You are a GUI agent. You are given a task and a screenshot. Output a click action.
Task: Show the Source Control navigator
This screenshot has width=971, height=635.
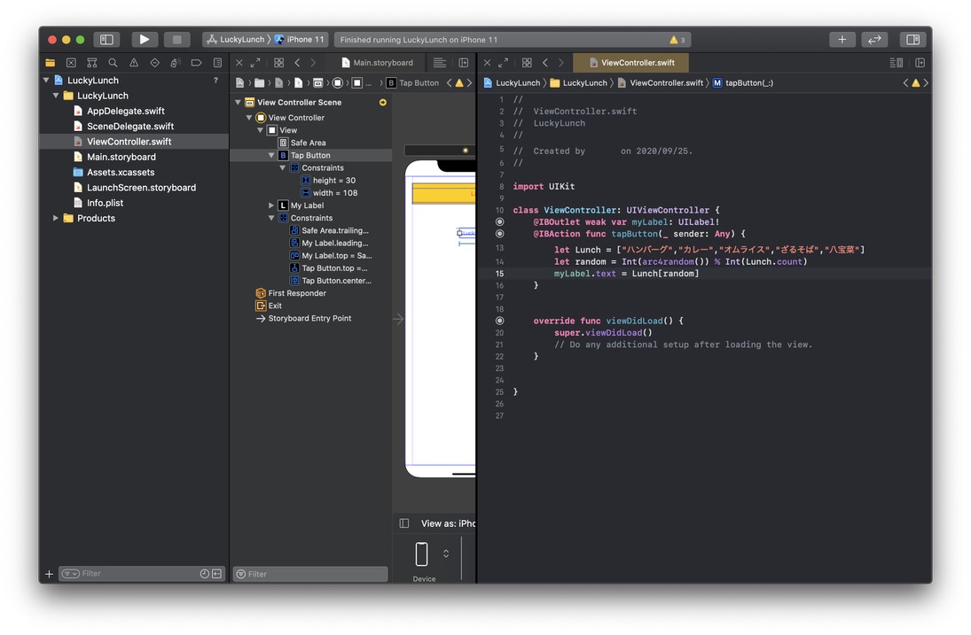[x=71, y=63]
